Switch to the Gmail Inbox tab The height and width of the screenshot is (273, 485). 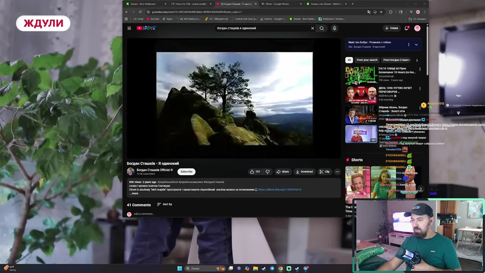pyautogui.click(x=191, y=4)
